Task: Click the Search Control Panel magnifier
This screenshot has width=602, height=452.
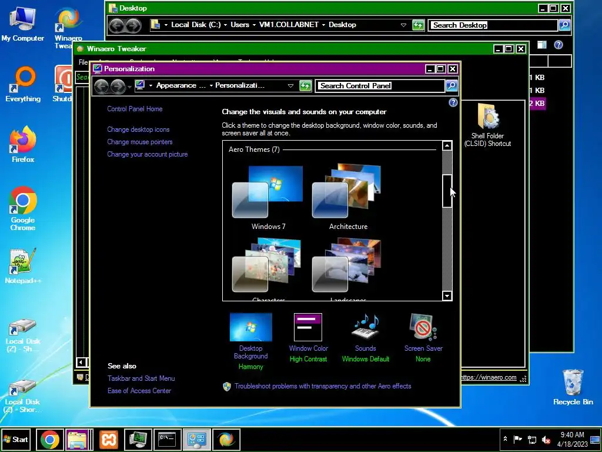Action: pos(452,86)
